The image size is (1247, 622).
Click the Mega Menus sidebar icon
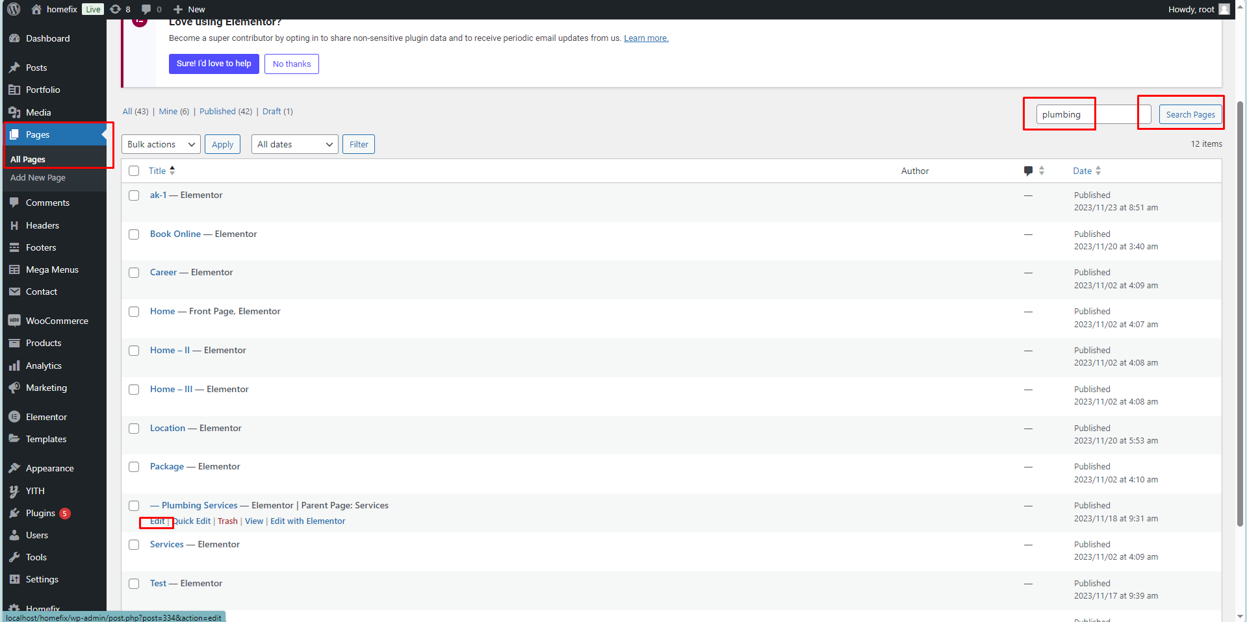pyautogui.click(x=14, y=269)
